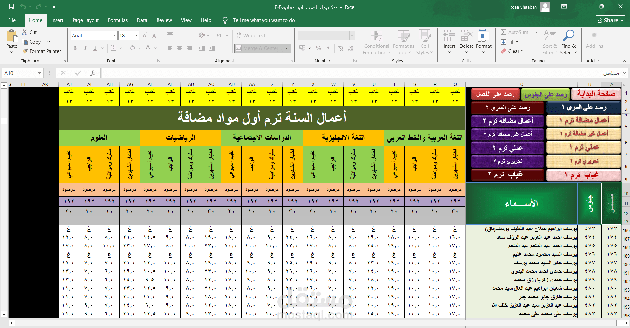Click the Paste clipboard icon
Screen dimensions: 630x328
12,36
